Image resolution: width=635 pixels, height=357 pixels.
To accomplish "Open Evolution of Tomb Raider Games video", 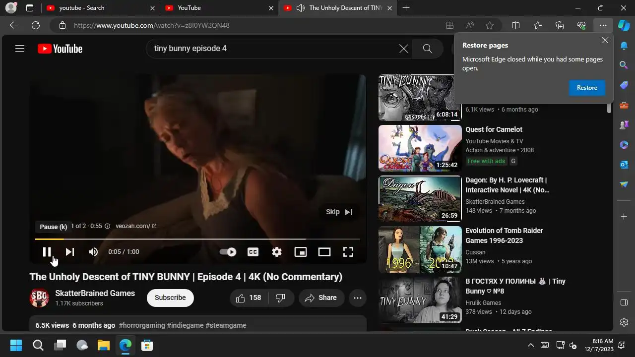I will pos(504,236).
